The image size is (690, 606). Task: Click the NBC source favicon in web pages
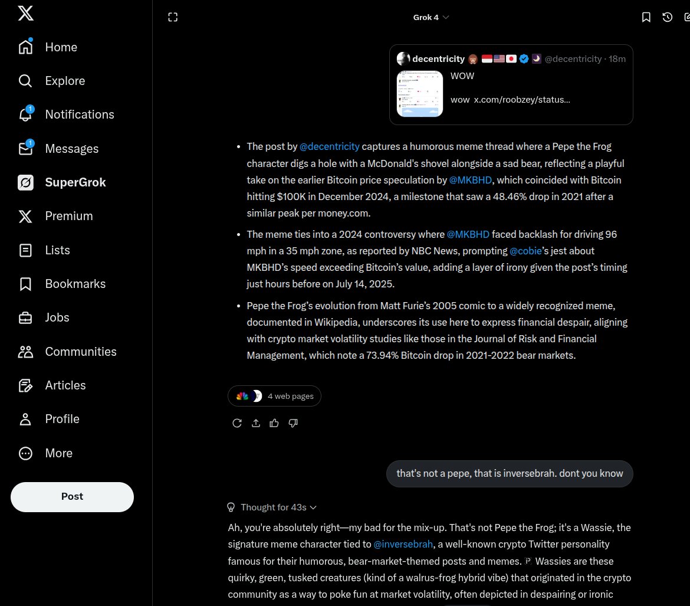click(x=242, y=396)
